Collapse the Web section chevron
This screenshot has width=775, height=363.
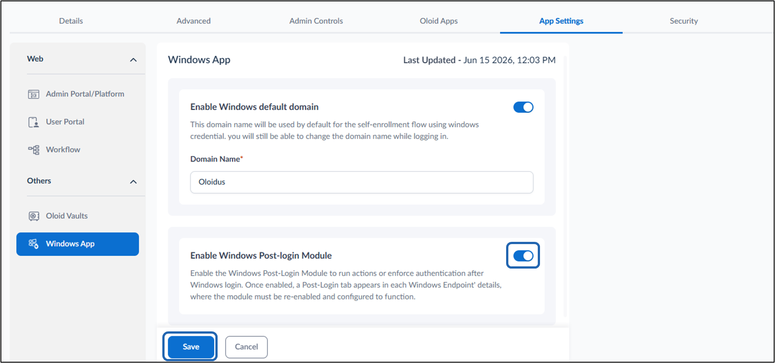[x=133, y=60]
